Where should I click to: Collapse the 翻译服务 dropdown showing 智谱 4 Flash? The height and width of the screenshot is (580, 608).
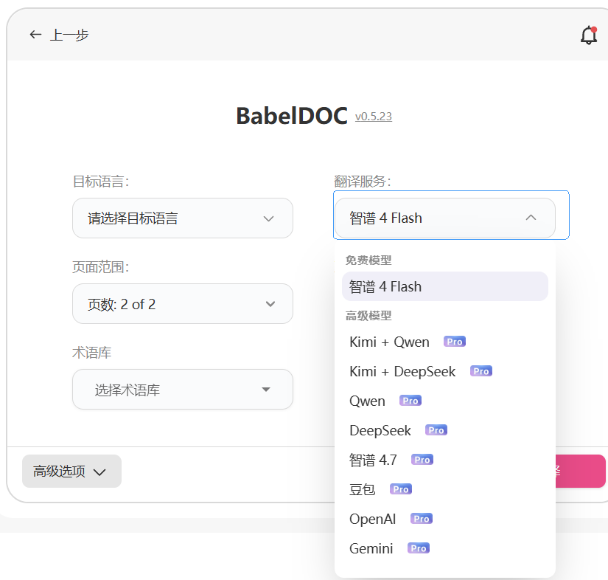click(x=445, y=218)
